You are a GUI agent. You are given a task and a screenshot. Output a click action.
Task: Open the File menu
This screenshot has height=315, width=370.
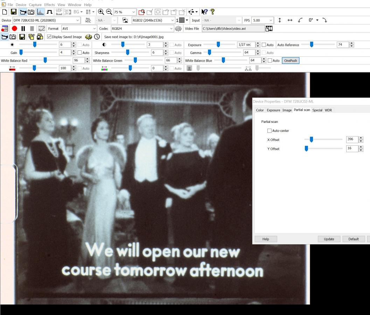point(10,5)
